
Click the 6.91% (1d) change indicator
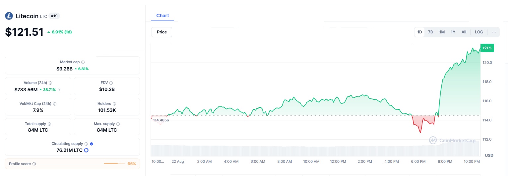click(59, 32)
